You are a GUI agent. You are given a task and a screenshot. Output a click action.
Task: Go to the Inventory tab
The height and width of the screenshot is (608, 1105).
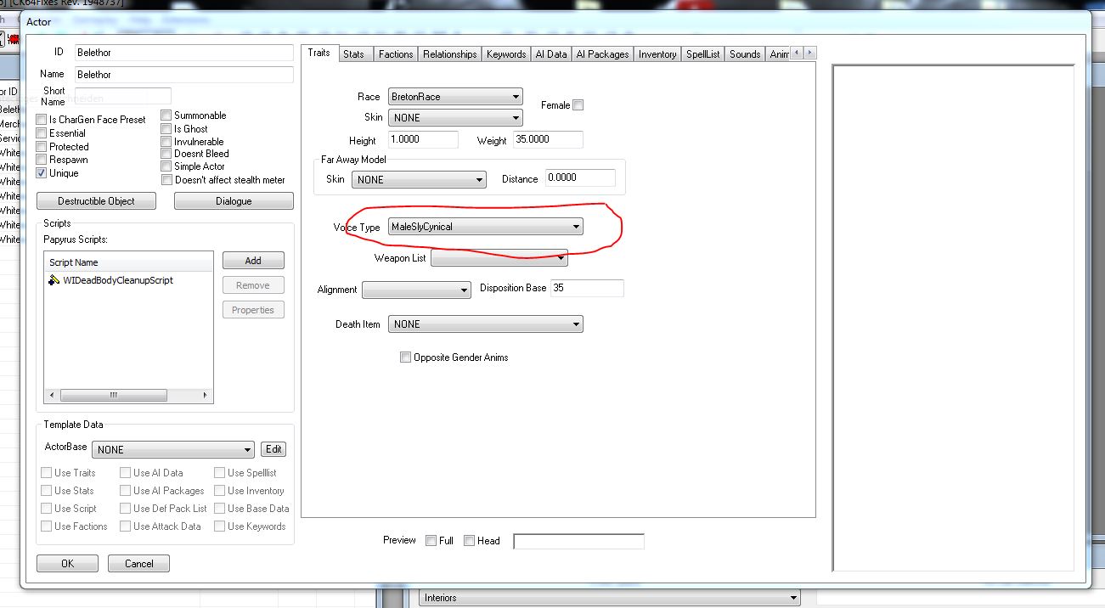[x=657, y=54]
